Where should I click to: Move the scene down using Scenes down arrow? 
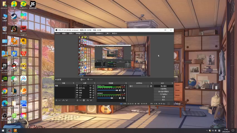tap(67, 100)
